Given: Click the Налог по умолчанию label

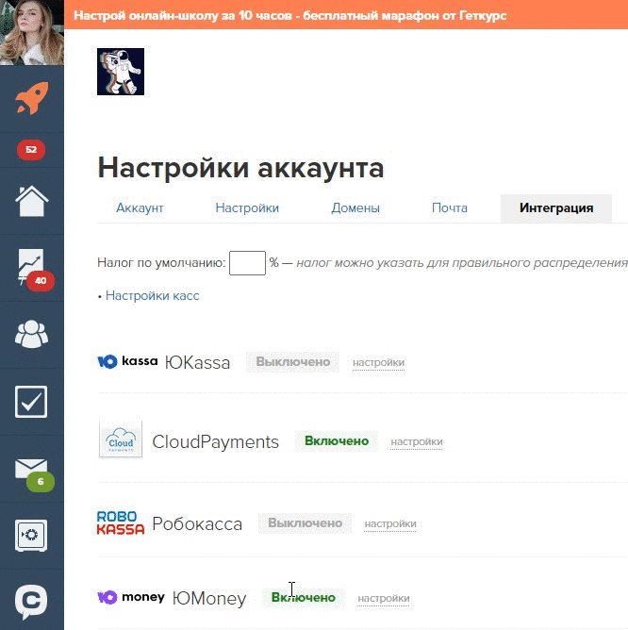Looking at the screenshot, I should point(161,263).
